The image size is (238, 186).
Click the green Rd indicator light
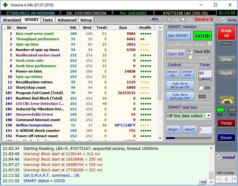220,110
